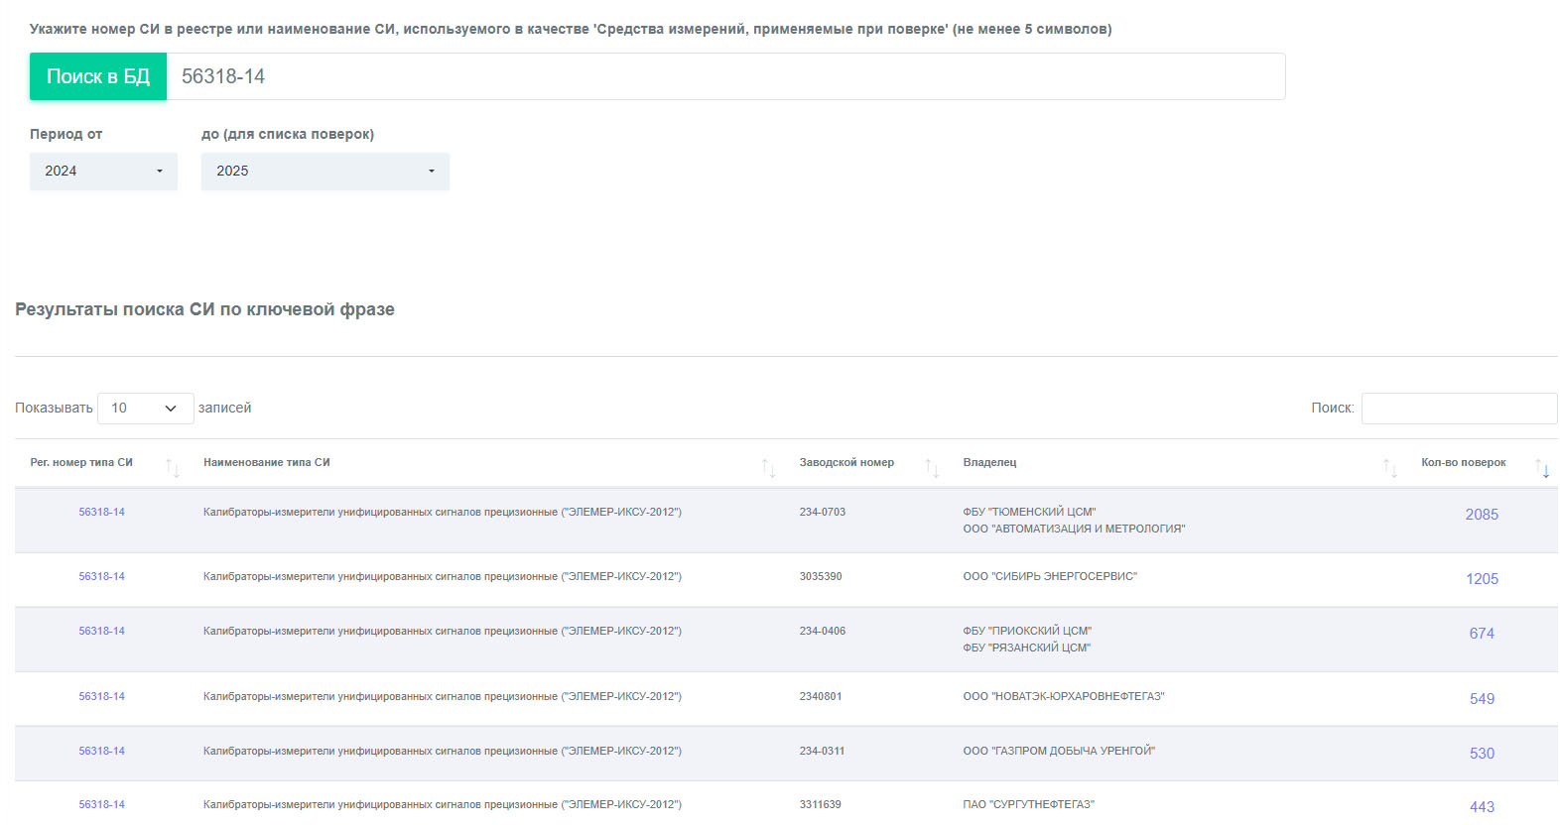Image resolution: width=1560 pixels, height=825 pixels.
Task: Open verification count 530 link
Action: (1482, 754)
